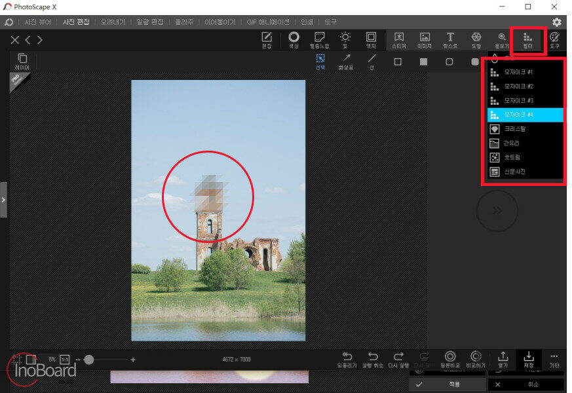Screen dimensions: 572x393
Task: Switch to 오려내기 tab
Action: (x=113, y=22)
